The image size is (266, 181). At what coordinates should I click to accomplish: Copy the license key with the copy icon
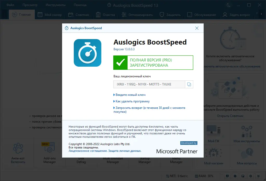tap(189, 84)
